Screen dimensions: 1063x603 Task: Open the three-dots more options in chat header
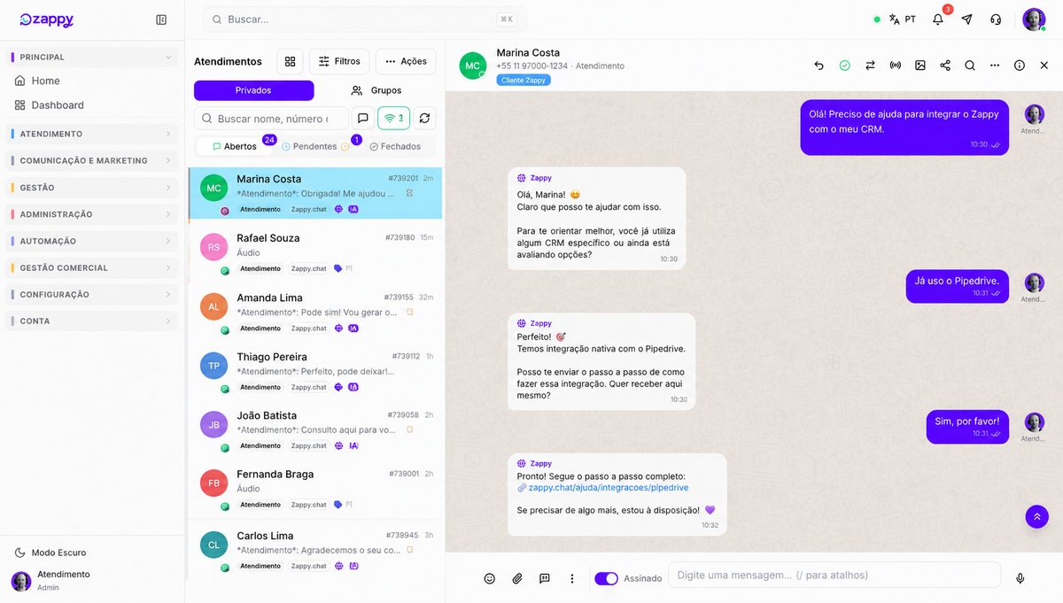click(x=995, y=66)
